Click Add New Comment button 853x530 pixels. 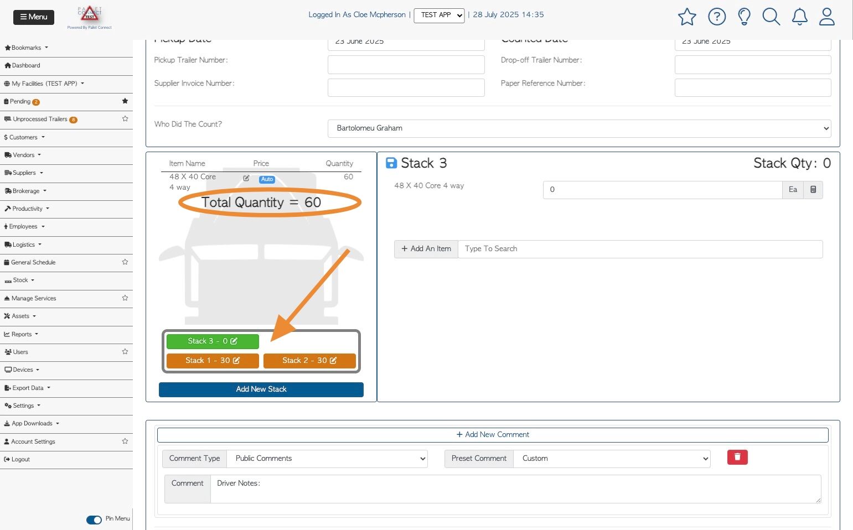[493, 435]
